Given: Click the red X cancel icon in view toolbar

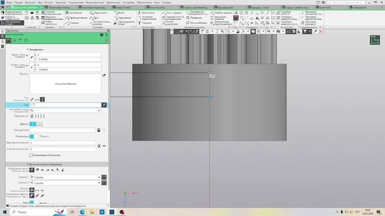Looking at the screenshot, I should click(321, 32).
